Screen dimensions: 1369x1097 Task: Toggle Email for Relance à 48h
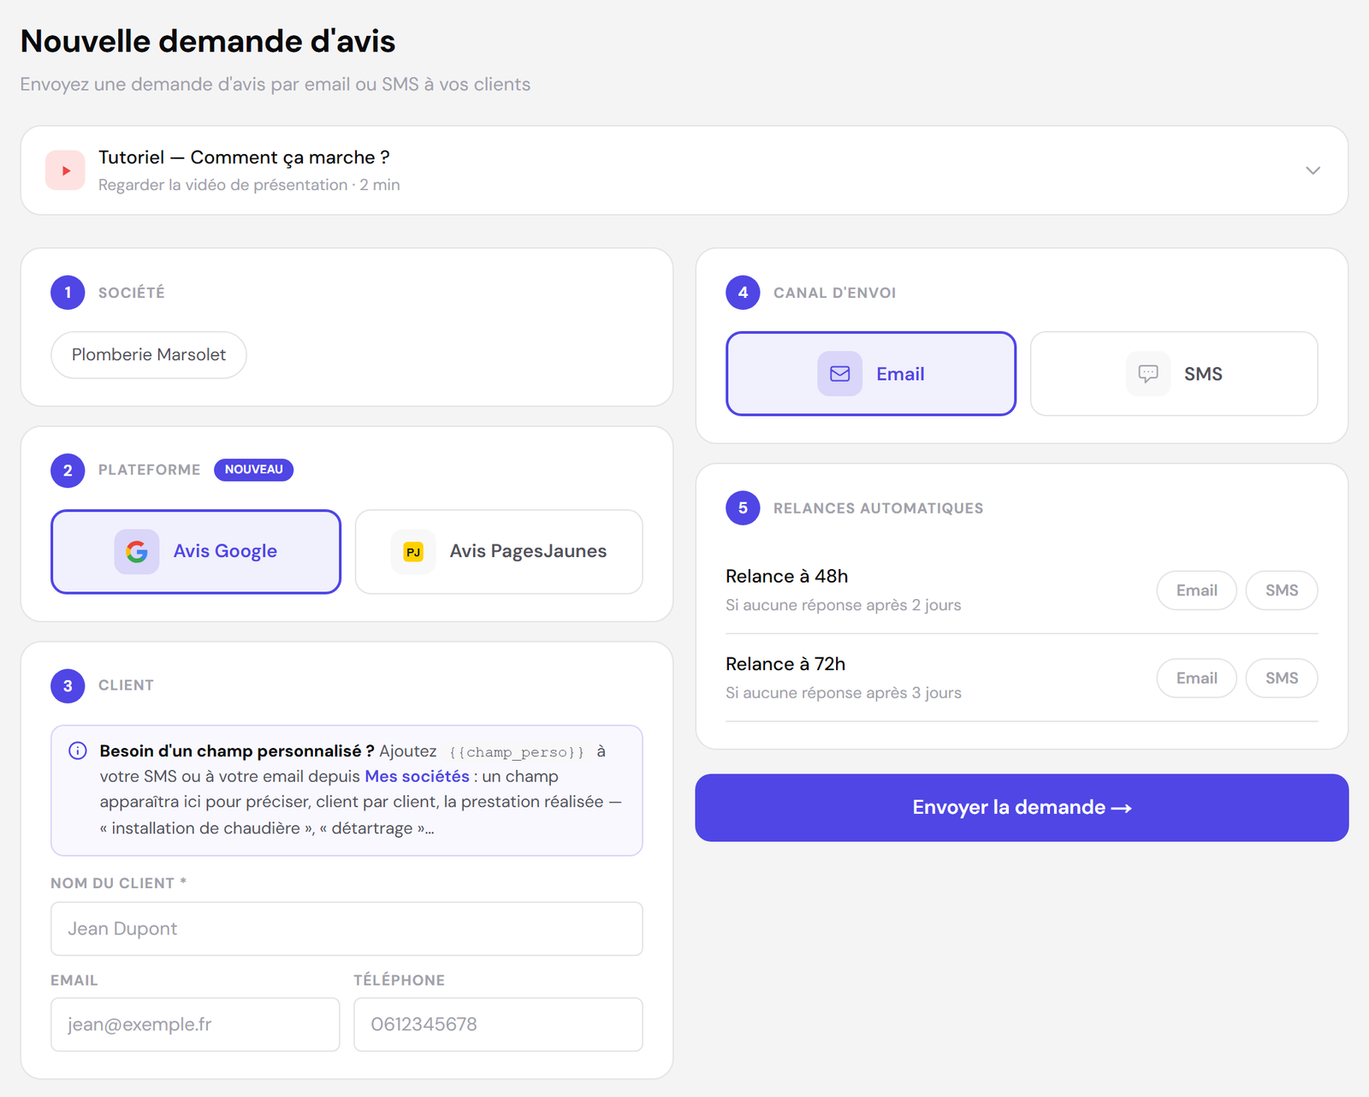1196,590
